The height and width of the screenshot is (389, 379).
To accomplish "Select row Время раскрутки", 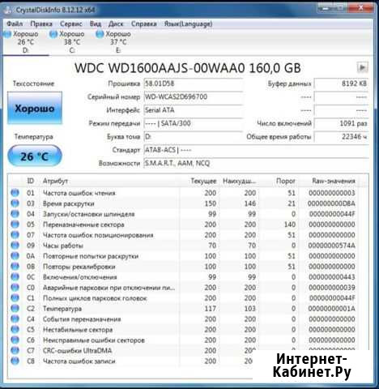I will click(184, 203).
